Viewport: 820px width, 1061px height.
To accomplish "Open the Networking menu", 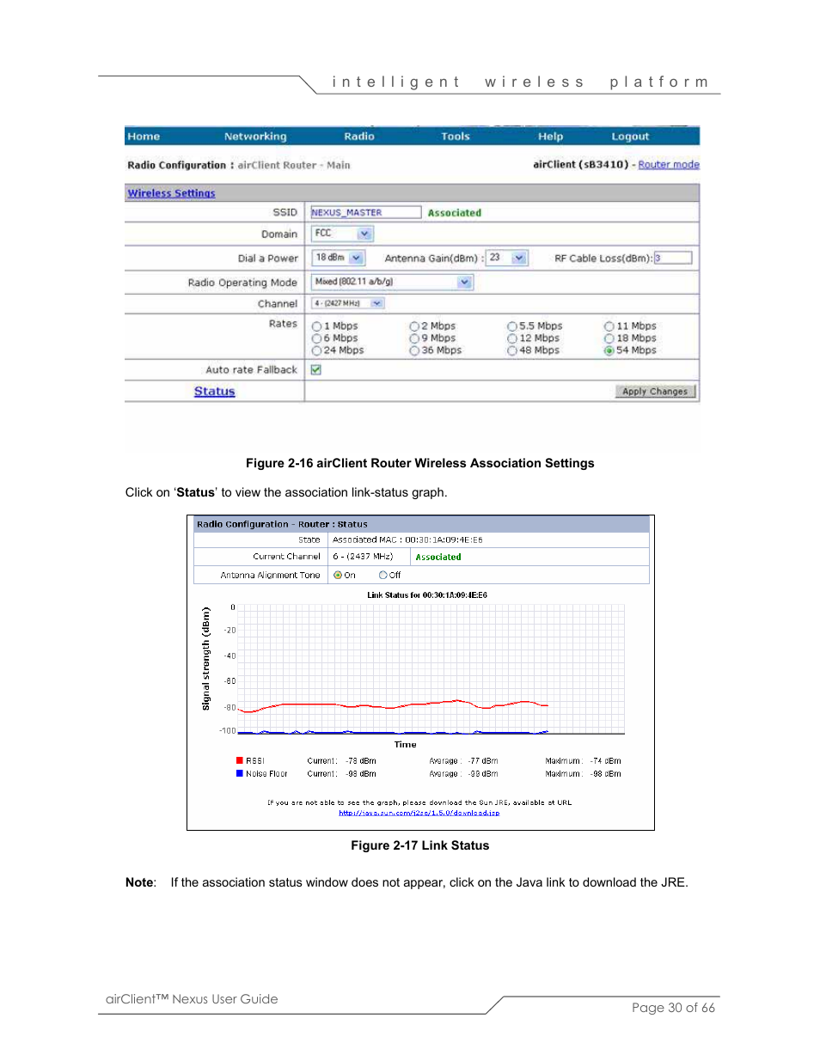I will click(255, 137).
